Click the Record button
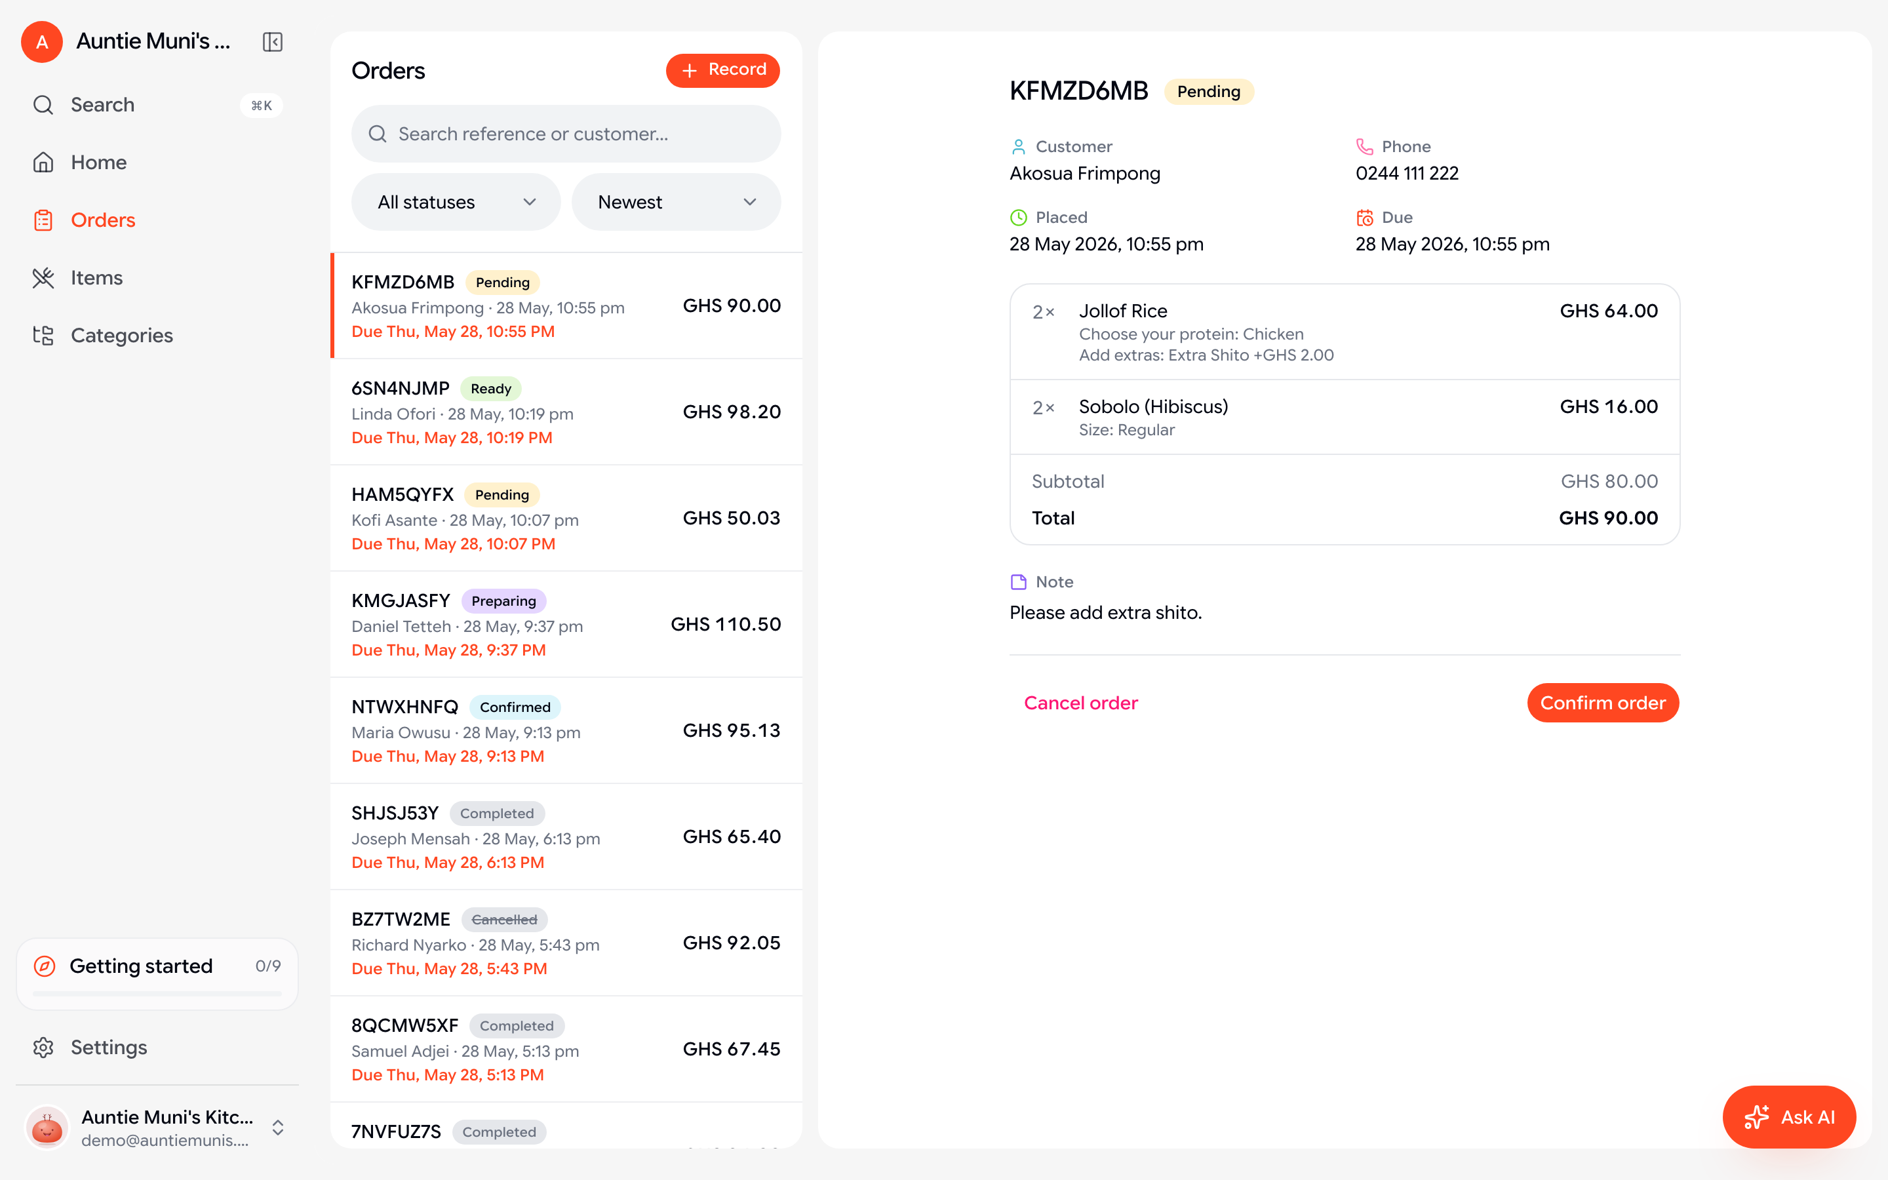The width and height of the screenshot is (1888, 1180). click(722, 70)
